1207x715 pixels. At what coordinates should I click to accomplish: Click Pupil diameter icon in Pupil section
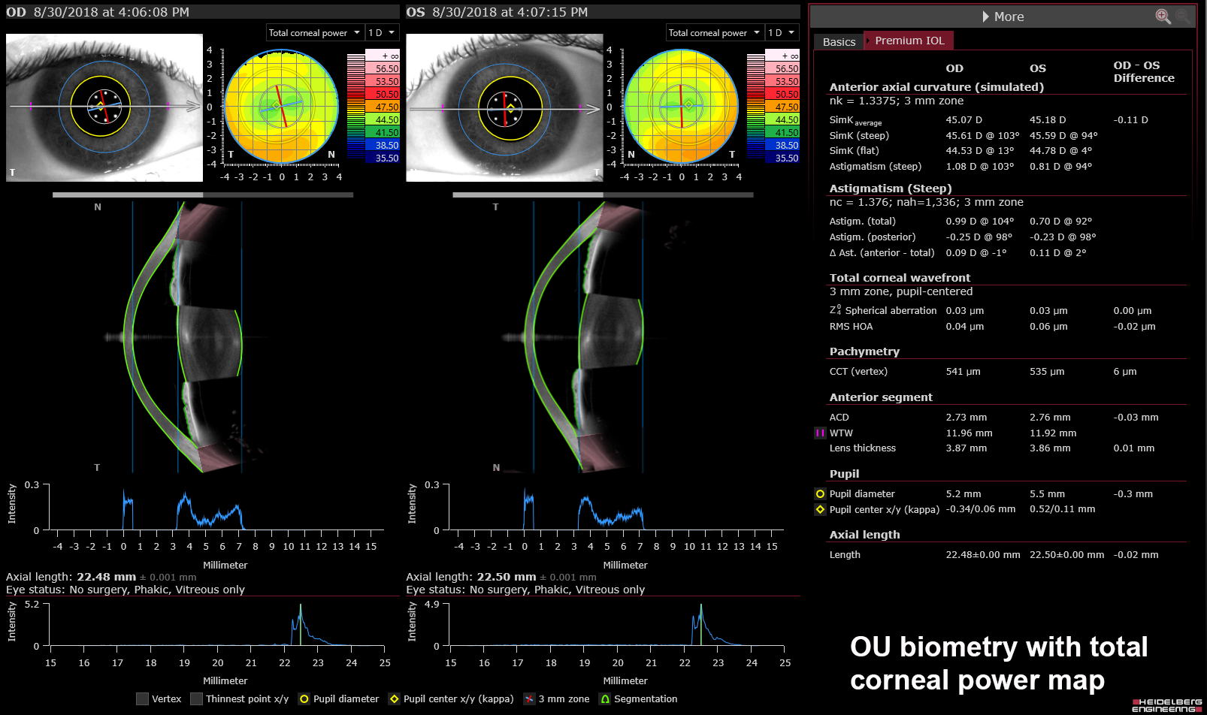(820, 494)
